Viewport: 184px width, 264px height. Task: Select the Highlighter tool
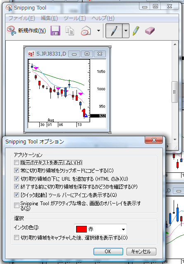coord(136,31)
